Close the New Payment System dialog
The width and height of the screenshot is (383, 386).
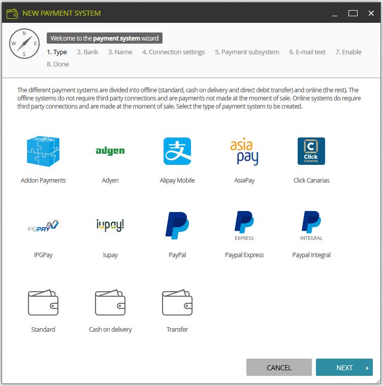[x=371, y=13]
